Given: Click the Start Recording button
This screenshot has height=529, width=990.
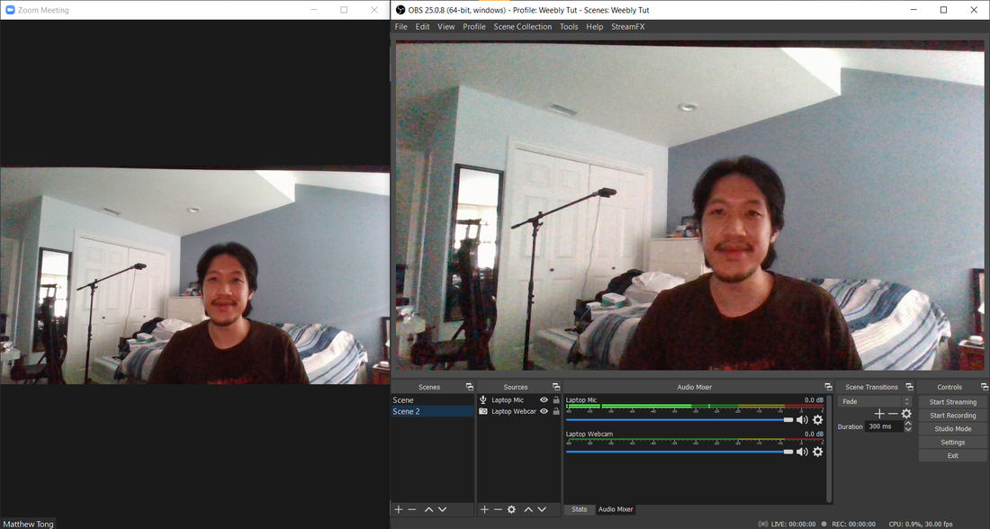Looking at the screenshot, I should click(952, 416).
